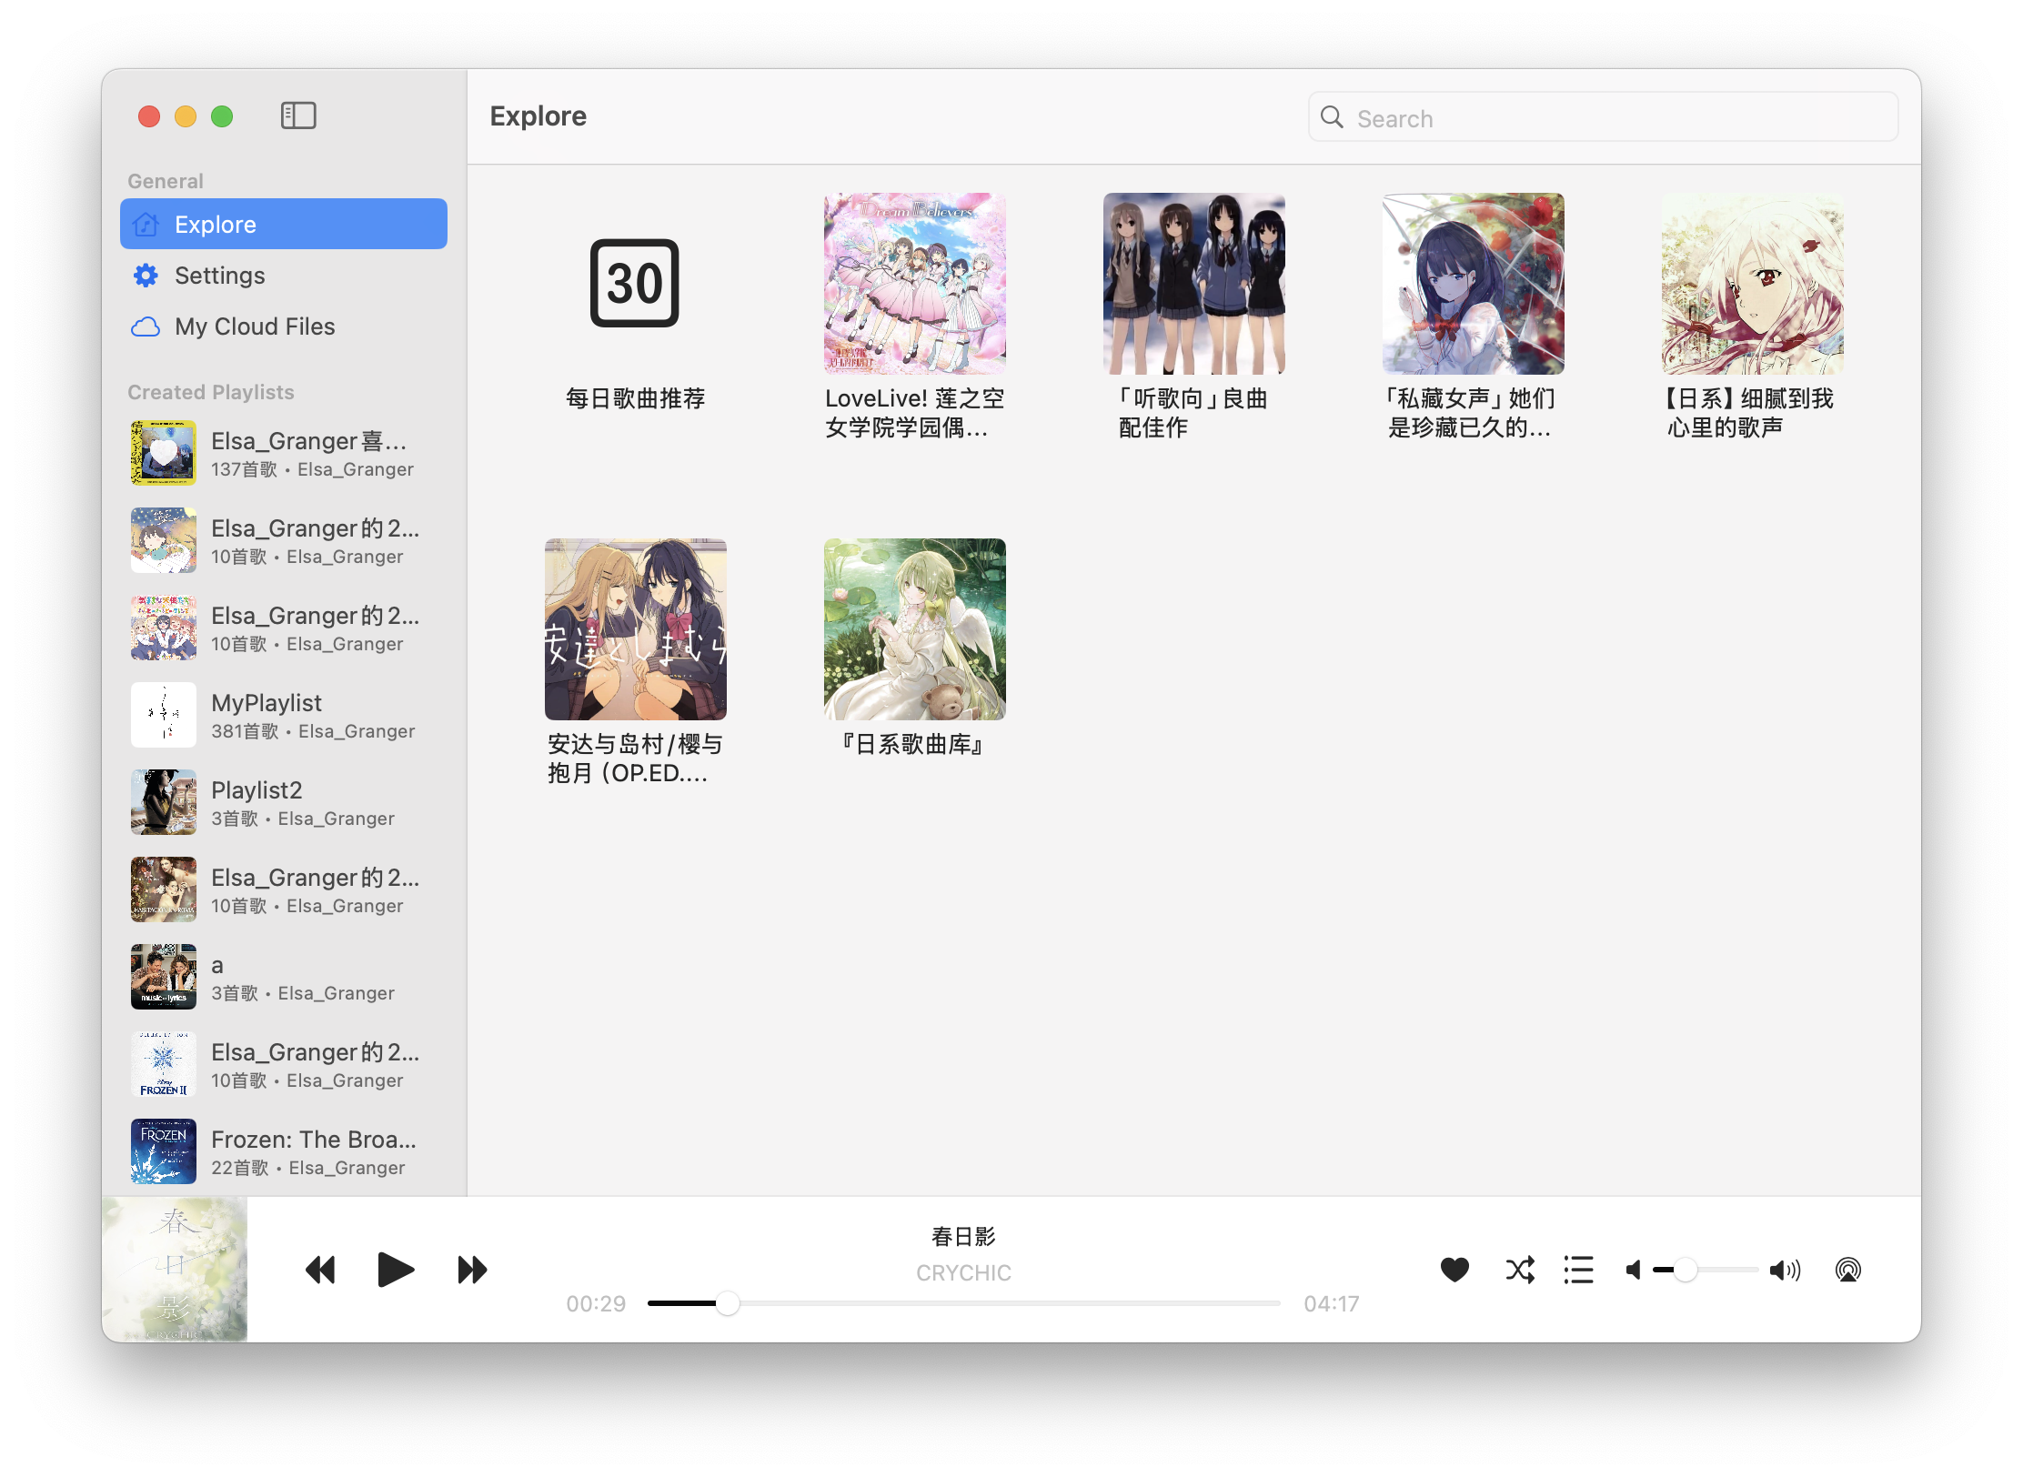
Task: Open the Settings sidebar item
Action: click(x=284, y=276)
